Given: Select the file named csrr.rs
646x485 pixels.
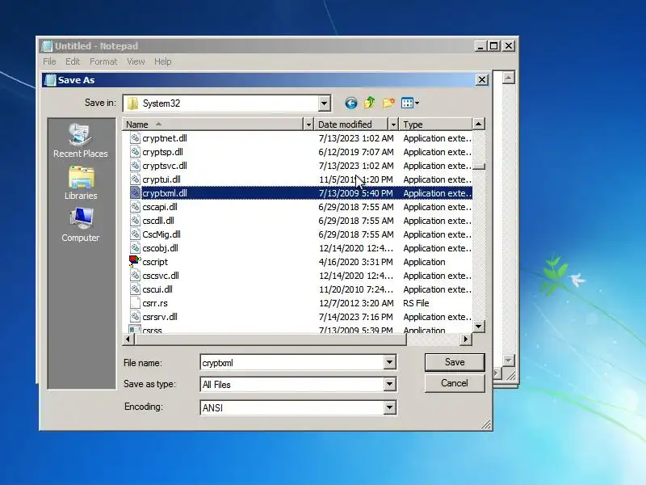Looking at the screenshot, I should tap(155, 303).
